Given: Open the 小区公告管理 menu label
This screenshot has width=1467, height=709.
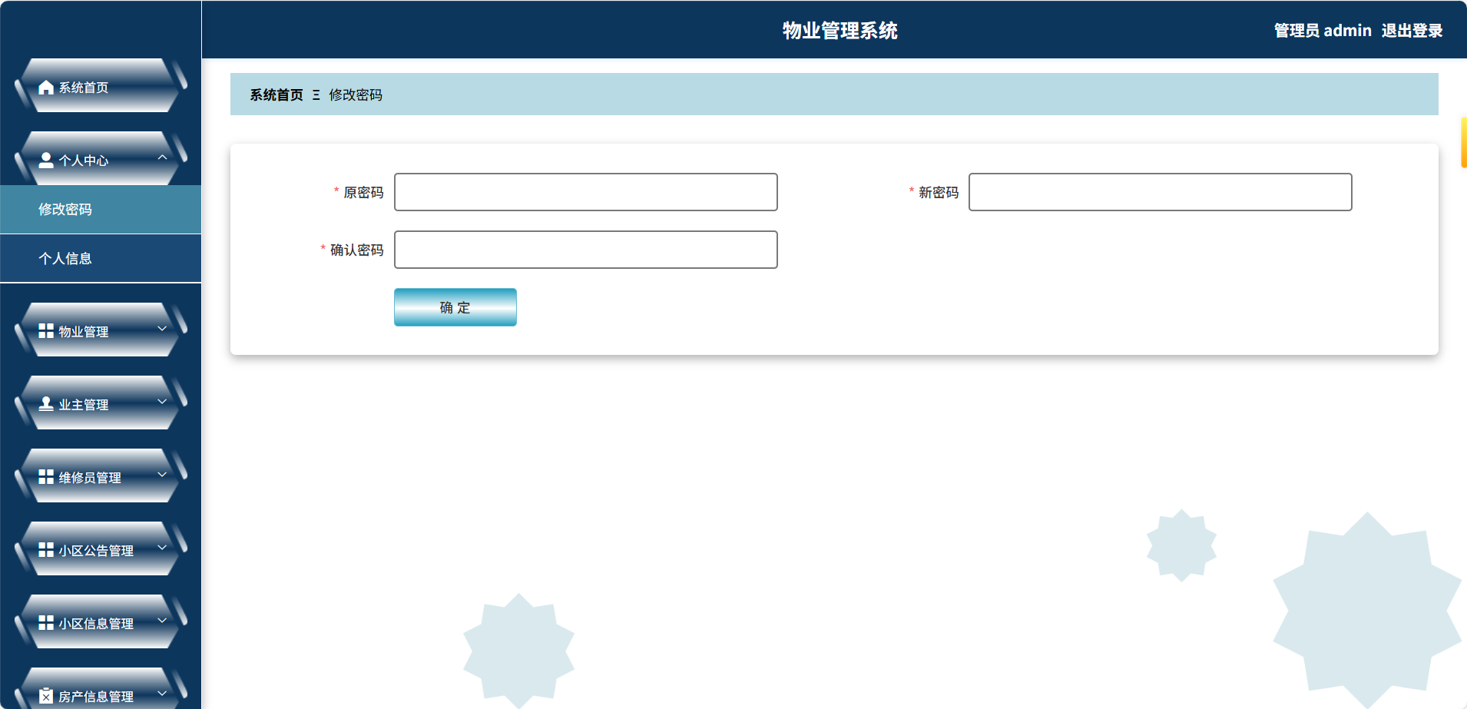Looking at the screenshot, I should coord(96,550).
